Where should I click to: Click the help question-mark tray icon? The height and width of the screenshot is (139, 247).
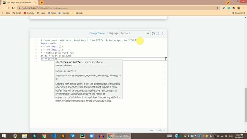click(176, 136)
